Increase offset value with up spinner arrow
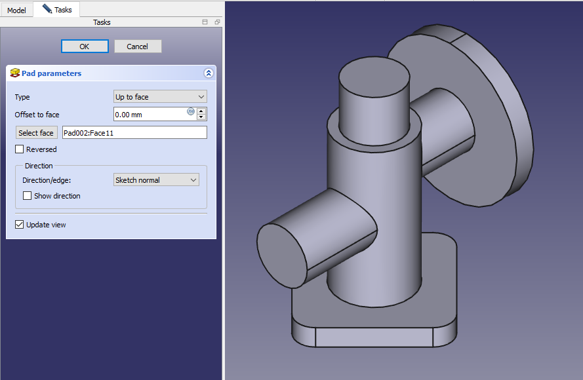 tap(201, 111)
